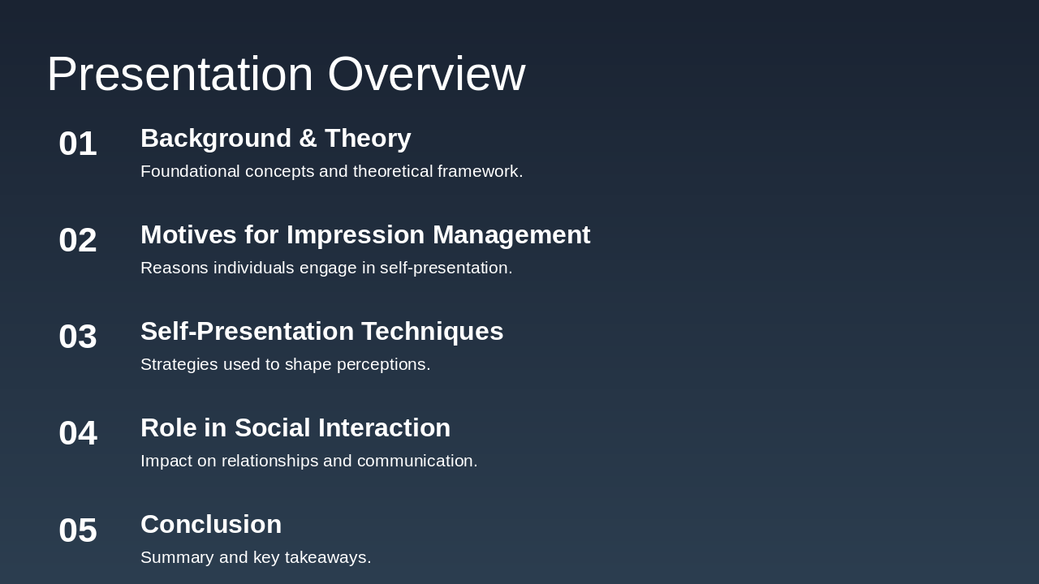The width and height of the screenshot is (1039, 584).
Task: Select the word "Theory" in section one
Action: pos(367,138)
